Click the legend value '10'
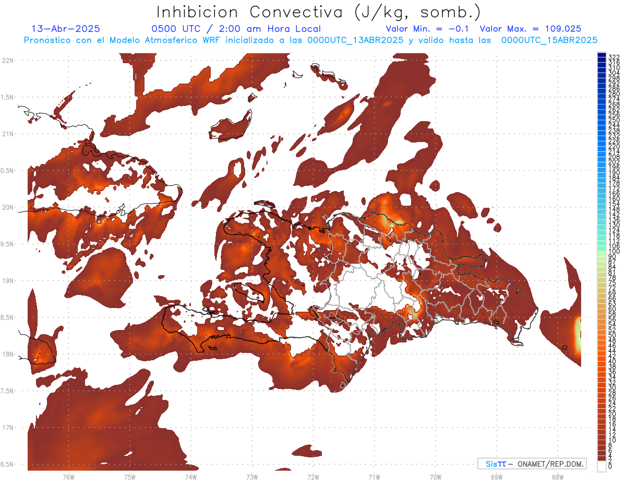The image size is (626, 484). click(612, 440)
